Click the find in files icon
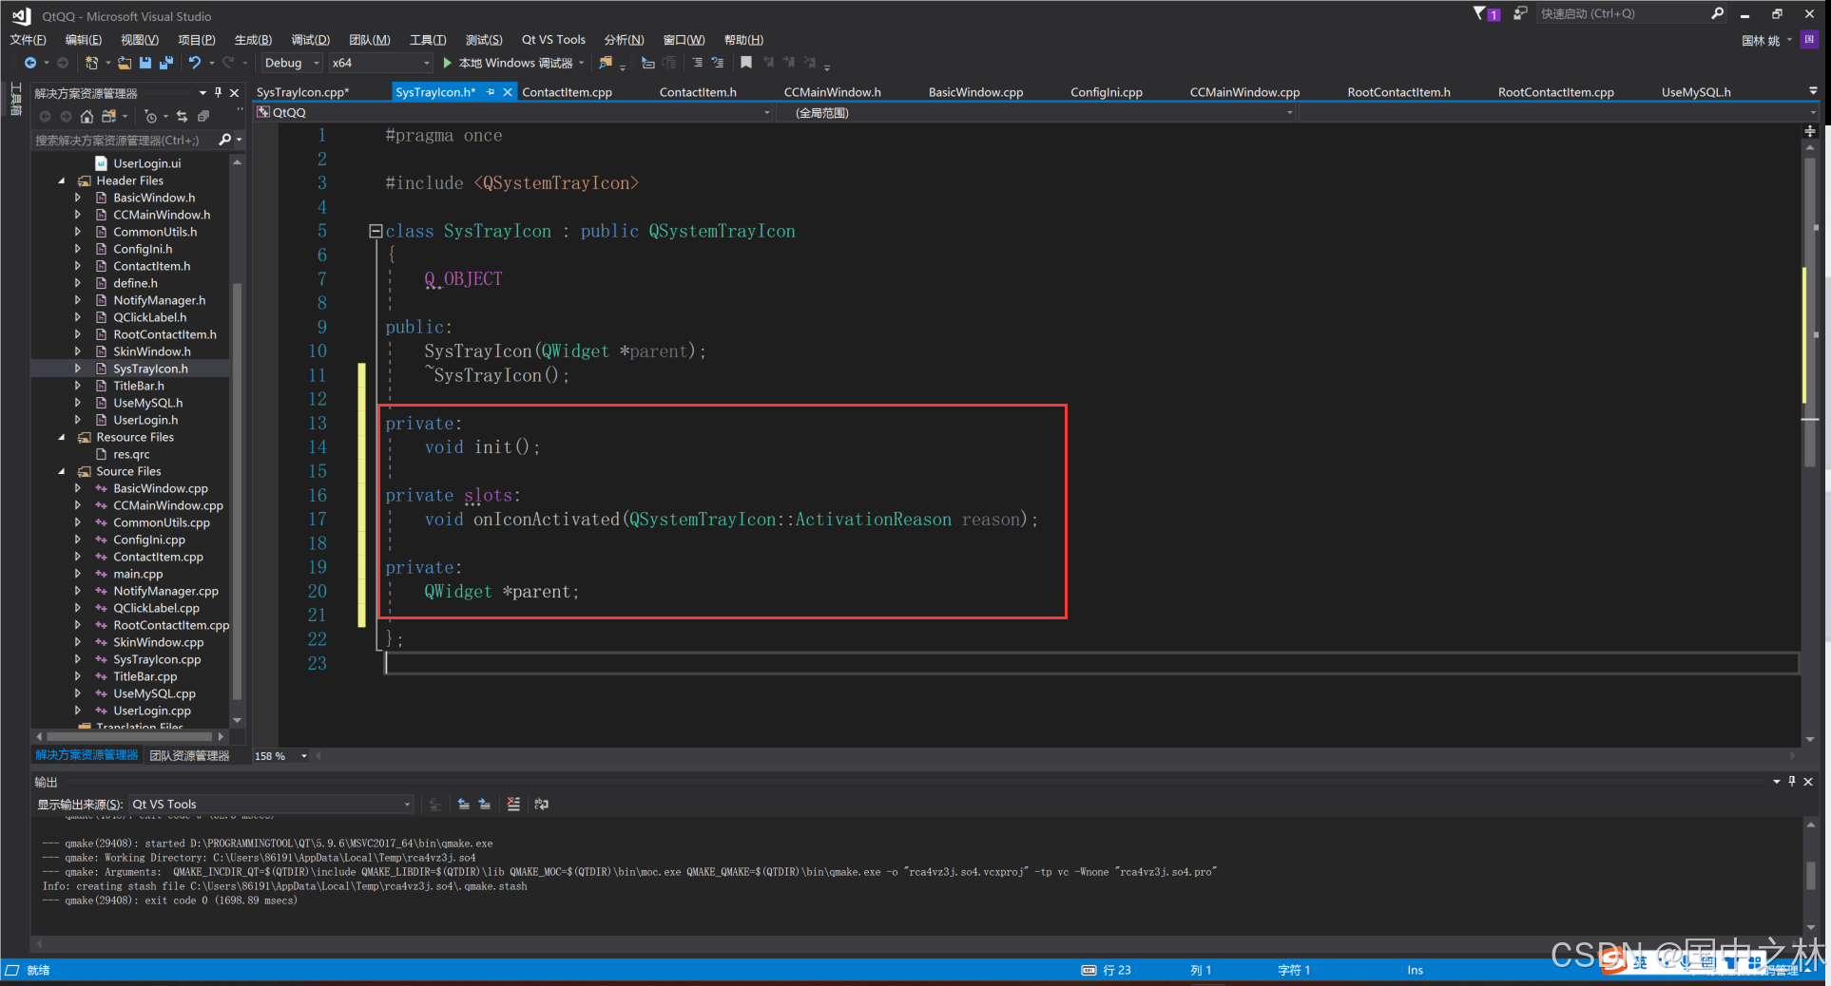 pyautogui.click(x=606, y=63)
